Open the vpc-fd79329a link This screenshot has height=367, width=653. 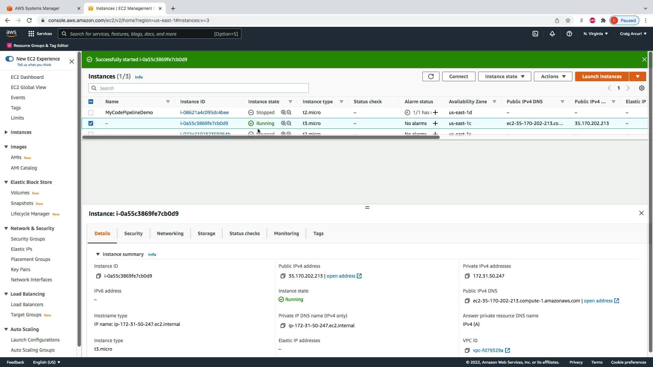pyautogui.click(x=488, y=350)
